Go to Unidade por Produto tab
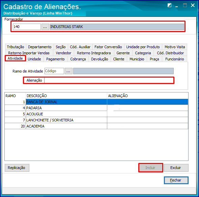This screenshot has height=197, width=199. [143, 47]
